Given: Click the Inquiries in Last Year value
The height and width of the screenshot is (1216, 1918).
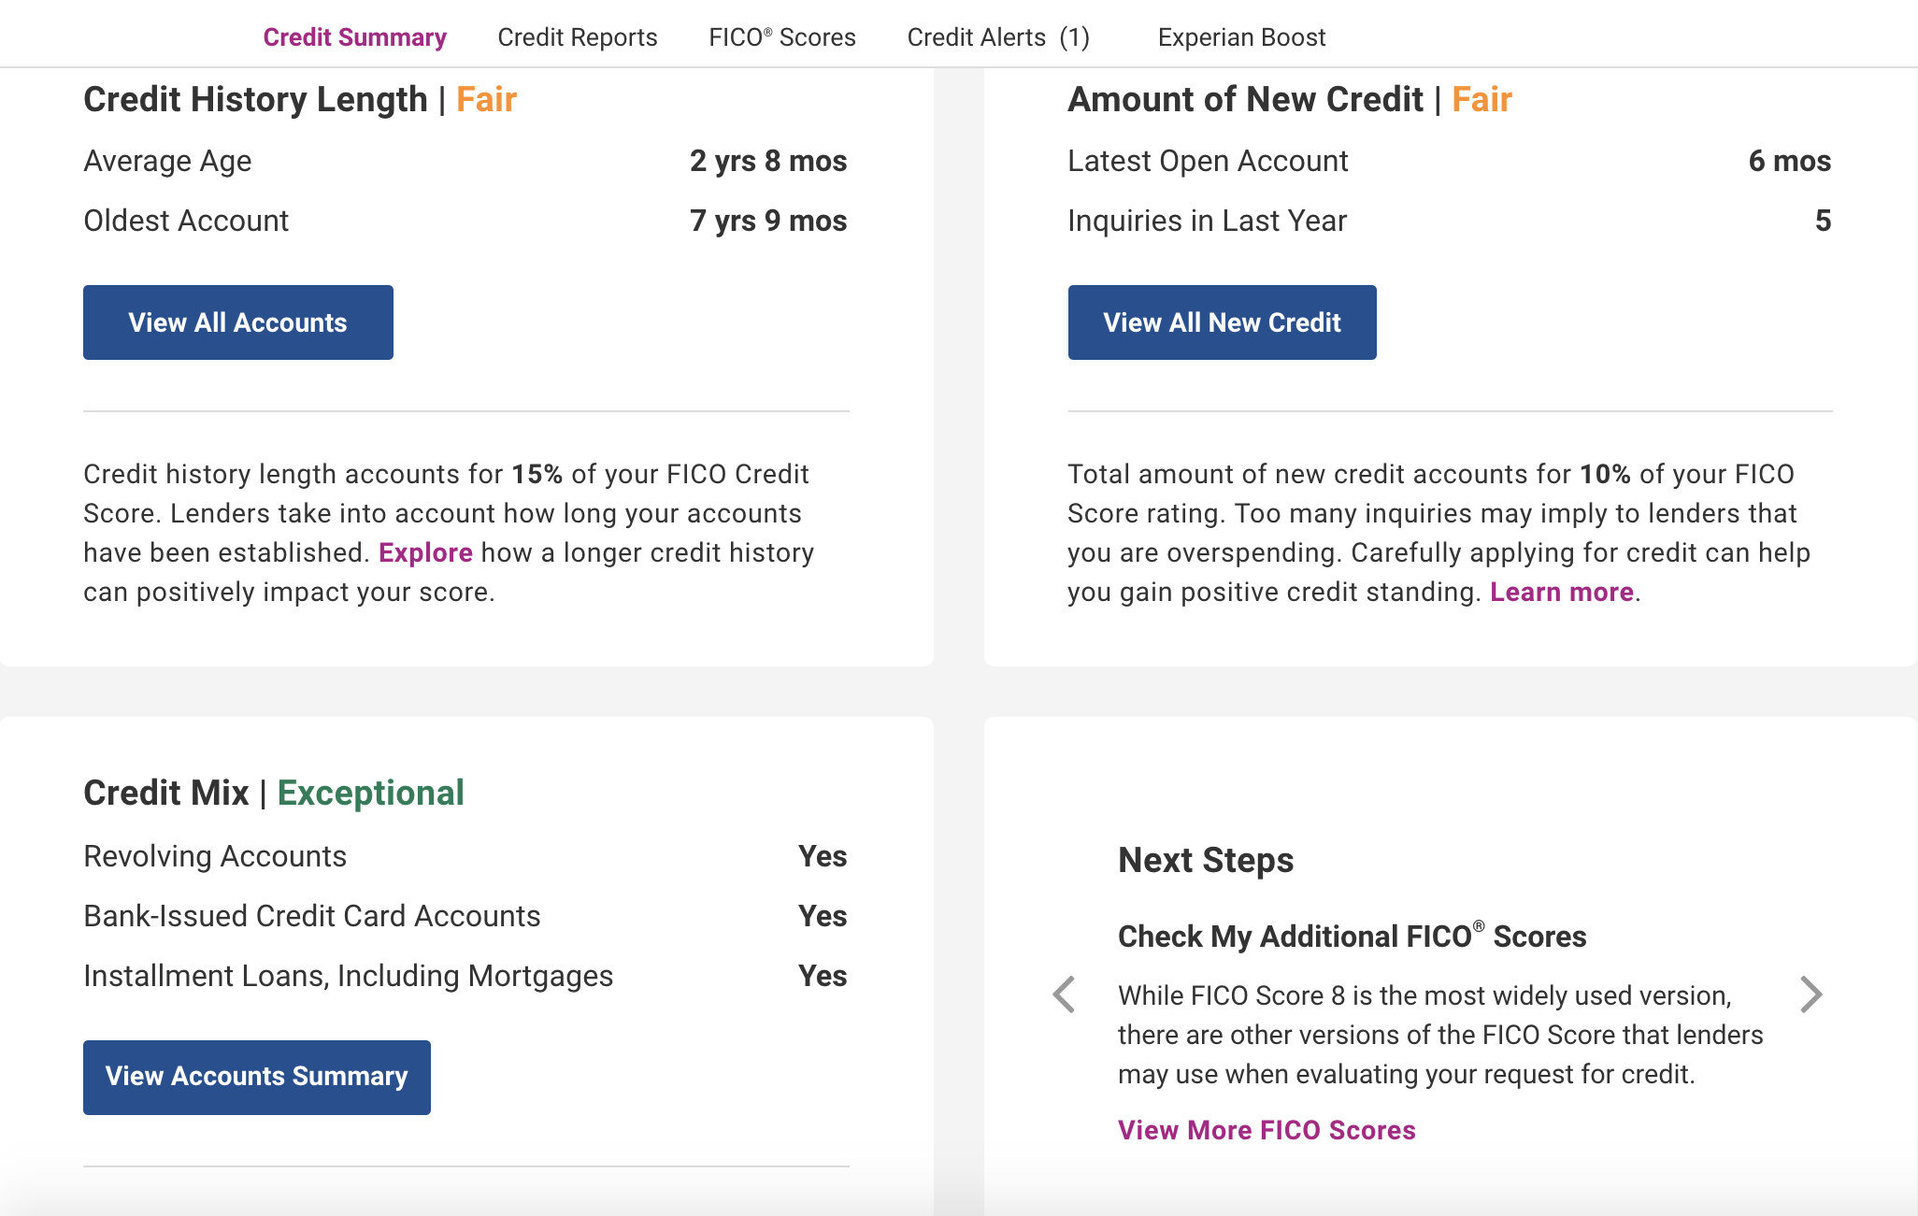Looking at the screenshot, I should [1825, 220].
